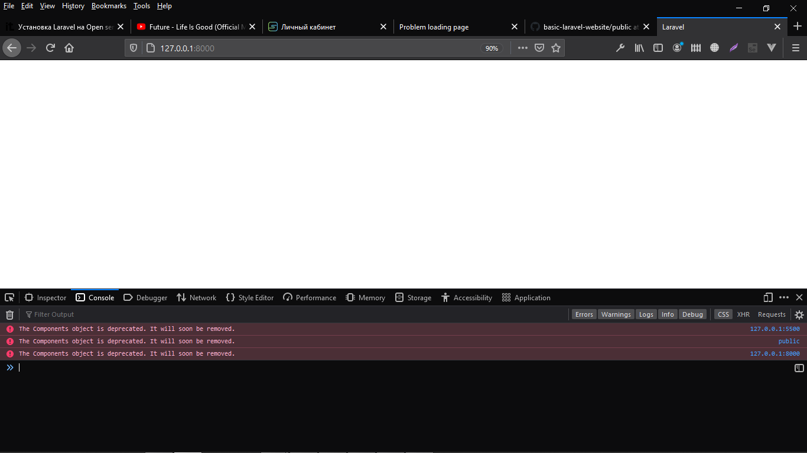Click the 90% zoom level indicator
The height and width of the screenshot is (453, 807).
492,48
